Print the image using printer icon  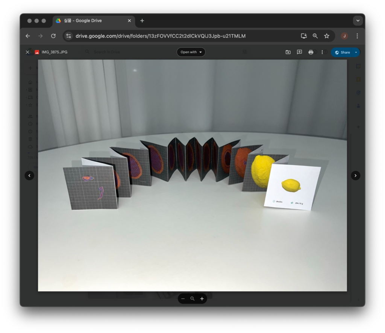(311, 52)
